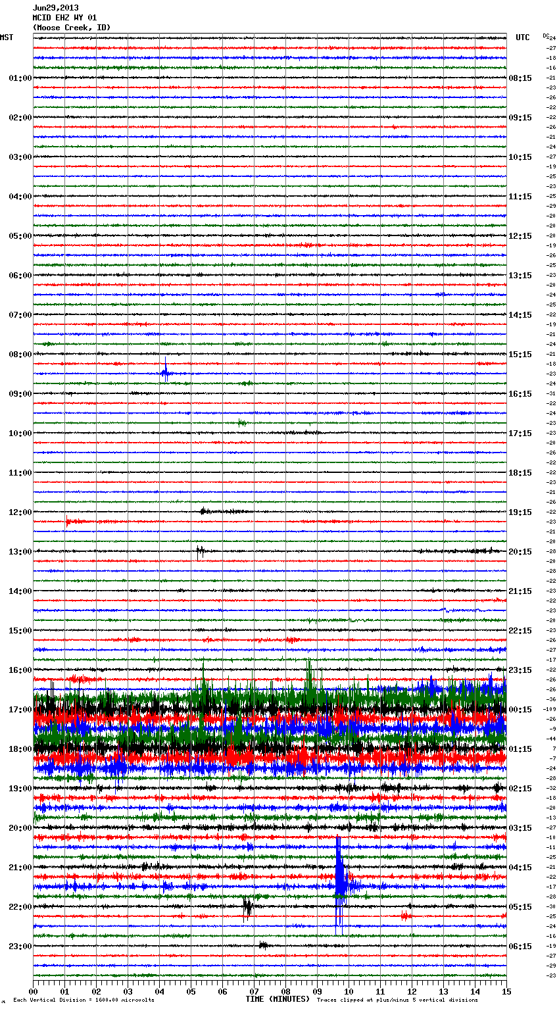Click the 03:00 MST time label
Screen dimensions: 559x1009
(x=20, y=157)
